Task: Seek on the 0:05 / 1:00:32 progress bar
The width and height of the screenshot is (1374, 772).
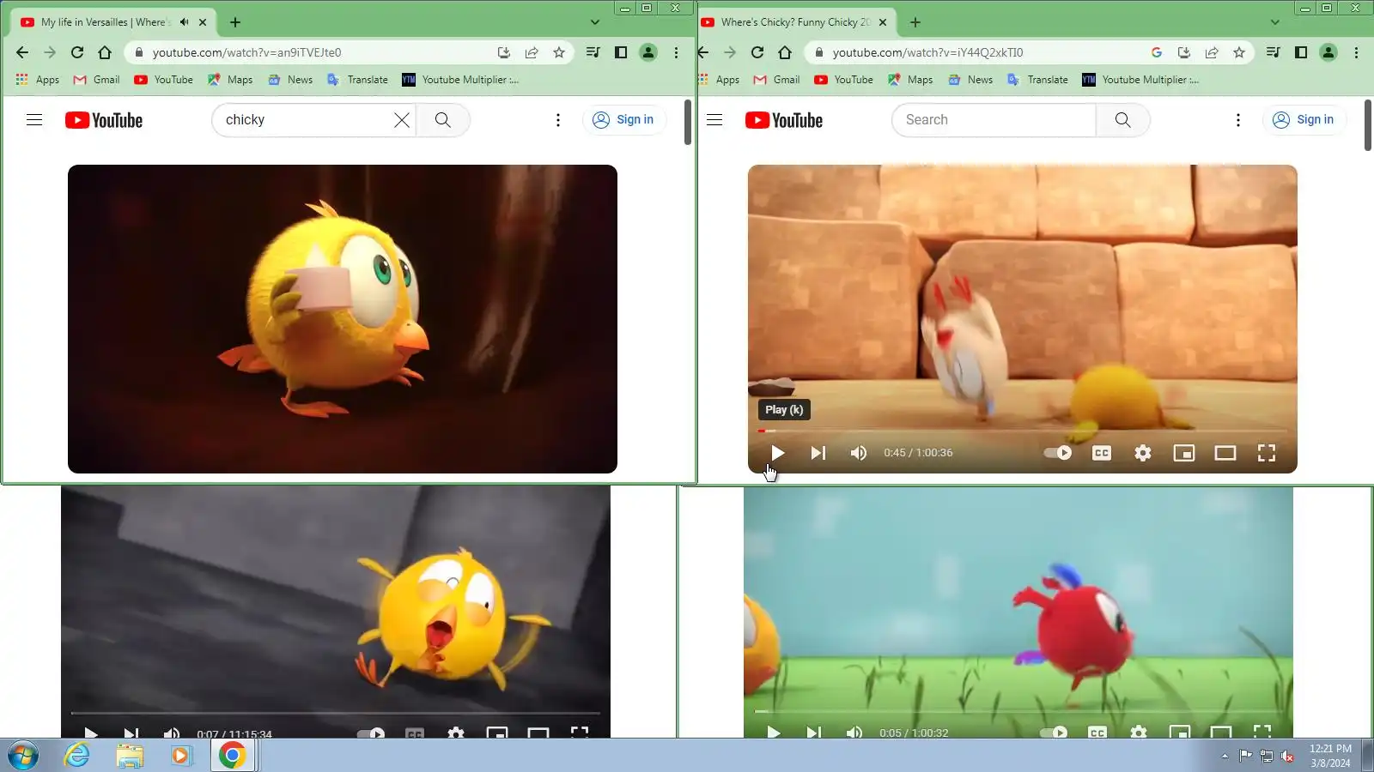Action: (1018, 711)
